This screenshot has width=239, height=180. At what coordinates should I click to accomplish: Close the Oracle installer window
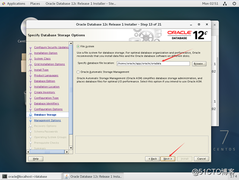207,25
